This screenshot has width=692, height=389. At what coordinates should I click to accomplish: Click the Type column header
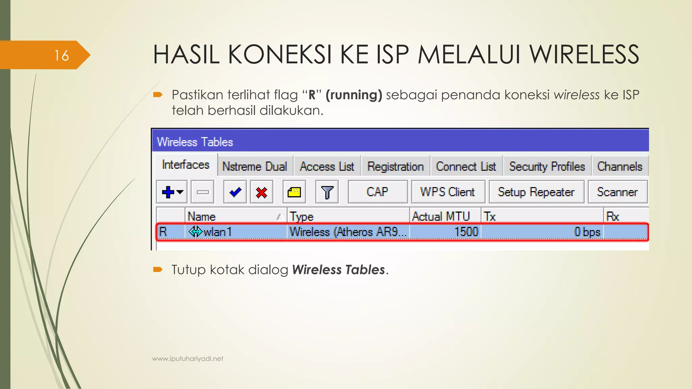(348, 216)
